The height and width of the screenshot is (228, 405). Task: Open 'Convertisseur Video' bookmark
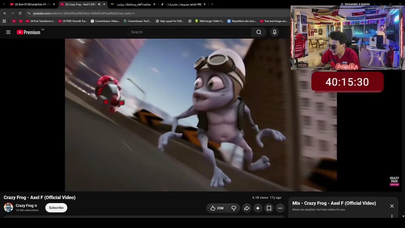(x=105, y=21)
